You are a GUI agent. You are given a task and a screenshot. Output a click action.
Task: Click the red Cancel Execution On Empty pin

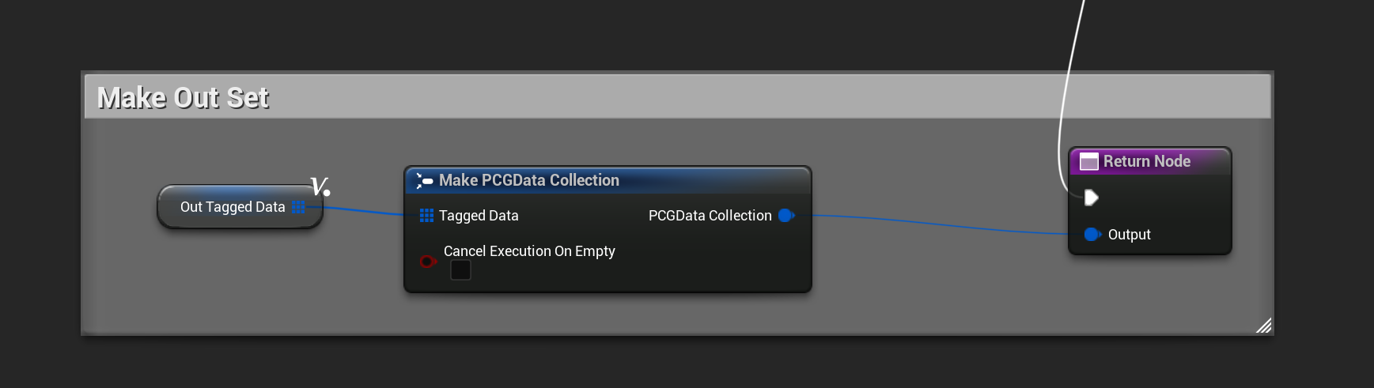(x=427, y=262)
